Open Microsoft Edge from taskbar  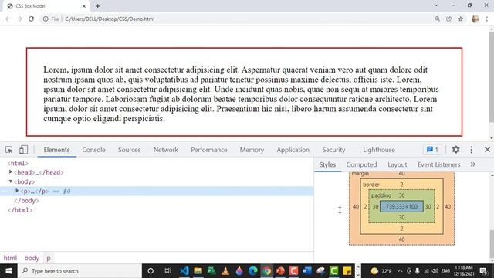point(253,271)
